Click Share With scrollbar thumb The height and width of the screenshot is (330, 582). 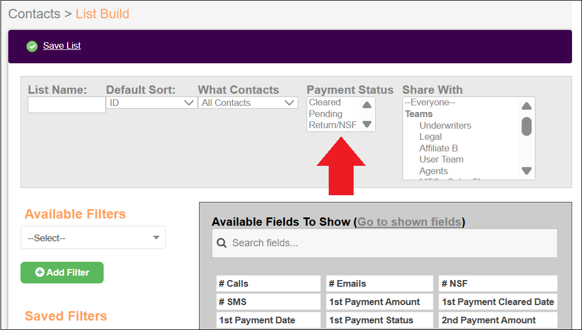[x=527, y=126]
